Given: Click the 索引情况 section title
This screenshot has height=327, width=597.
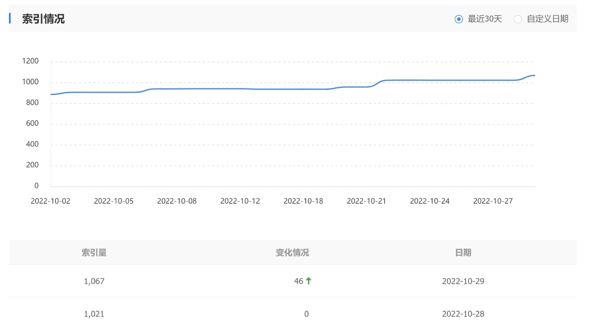Looking at the screenshot, I should tap(44, 19).
